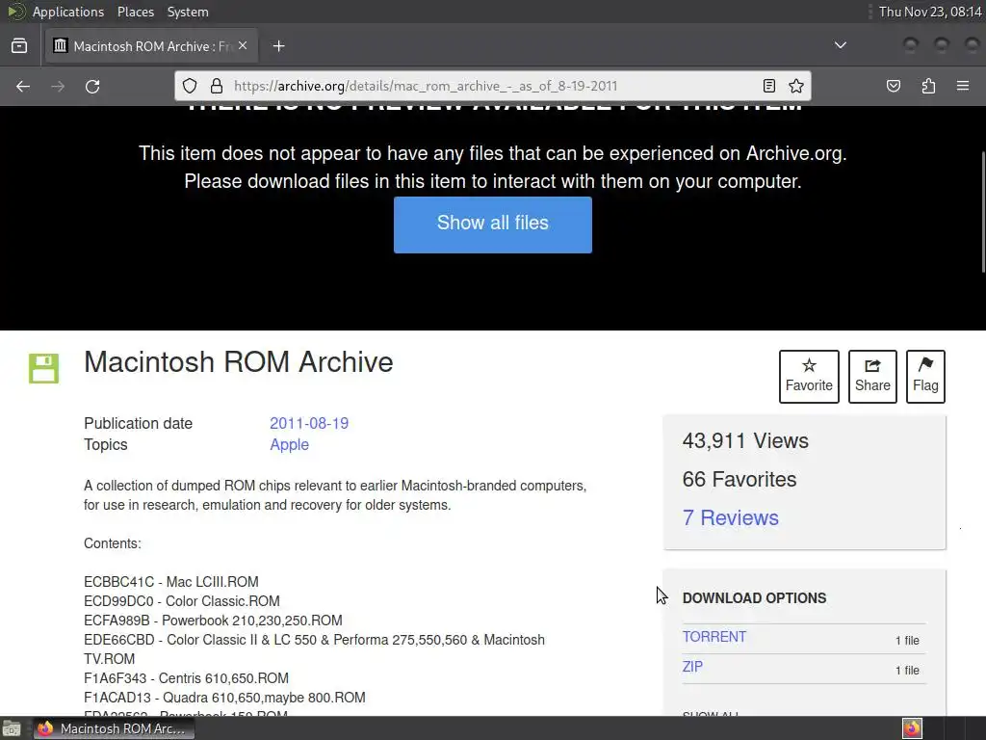The image size is (986, 740).
Task: Expand the list all tabs chevron
Action: (x=840, y=45)
